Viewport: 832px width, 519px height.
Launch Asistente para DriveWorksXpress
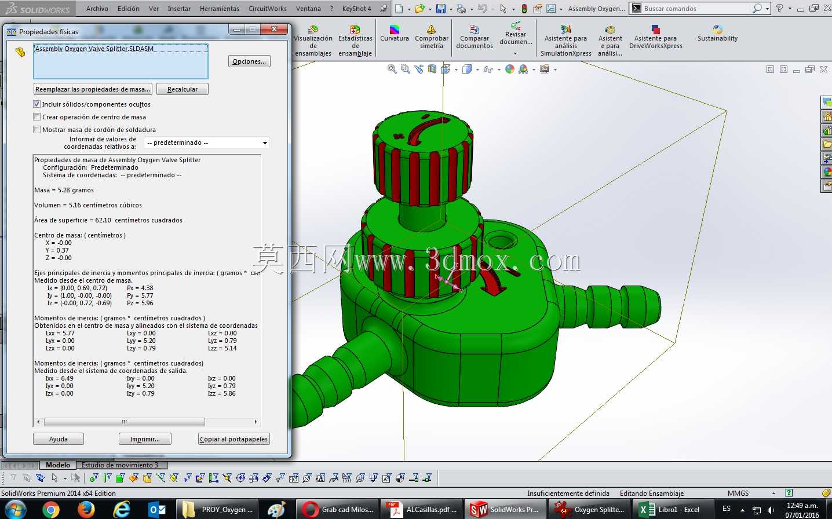656,37
